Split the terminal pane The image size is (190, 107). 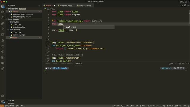coord(180,64)
